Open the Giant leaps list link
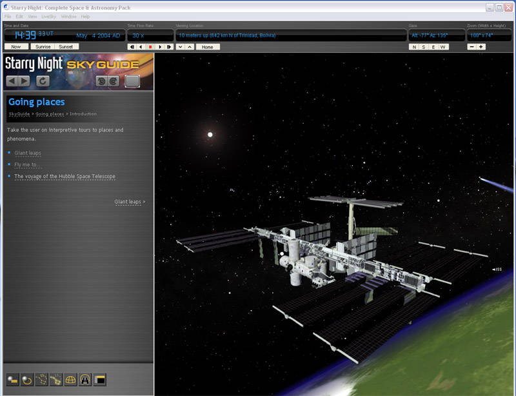This screenshot has width=516, height=396. (28, 153)
